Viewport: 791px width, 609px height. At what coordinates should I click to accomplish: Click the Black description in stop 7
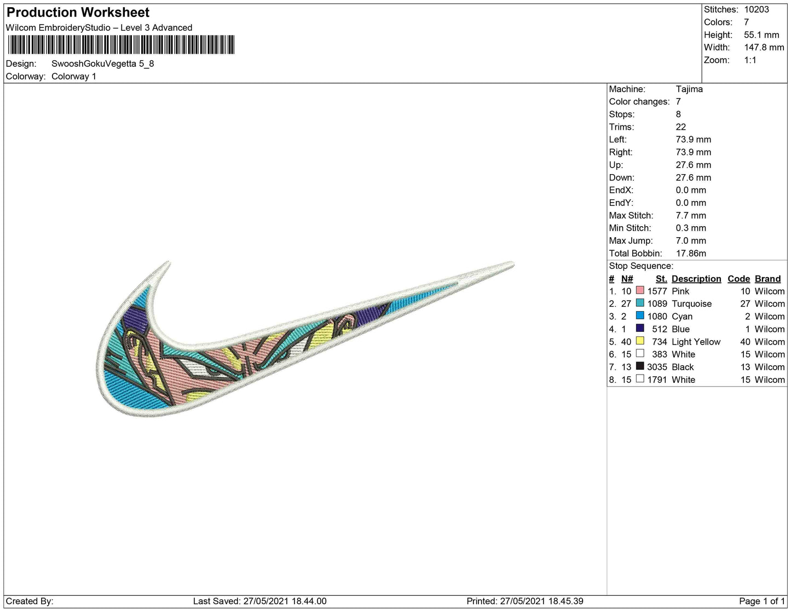point(683,366)
